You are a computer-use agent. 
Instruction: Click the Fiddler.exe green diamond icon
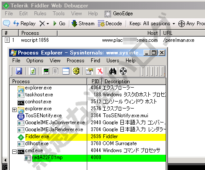point(21,137)
